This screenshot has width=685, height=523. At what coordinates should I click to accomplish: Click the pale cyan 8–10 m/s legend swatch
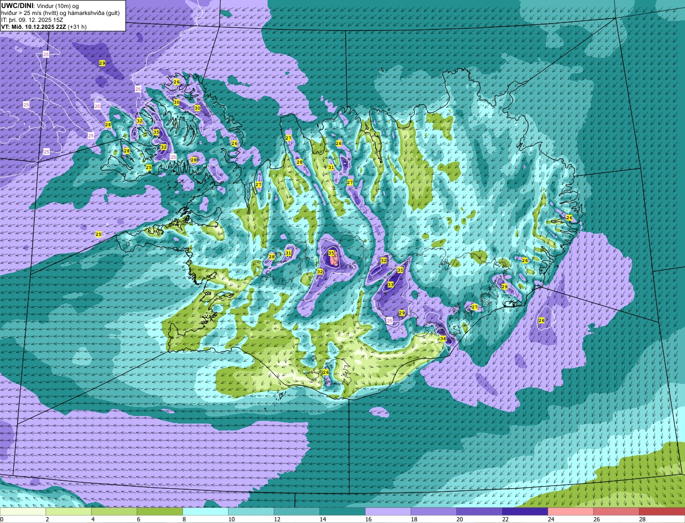coord(205,512)
